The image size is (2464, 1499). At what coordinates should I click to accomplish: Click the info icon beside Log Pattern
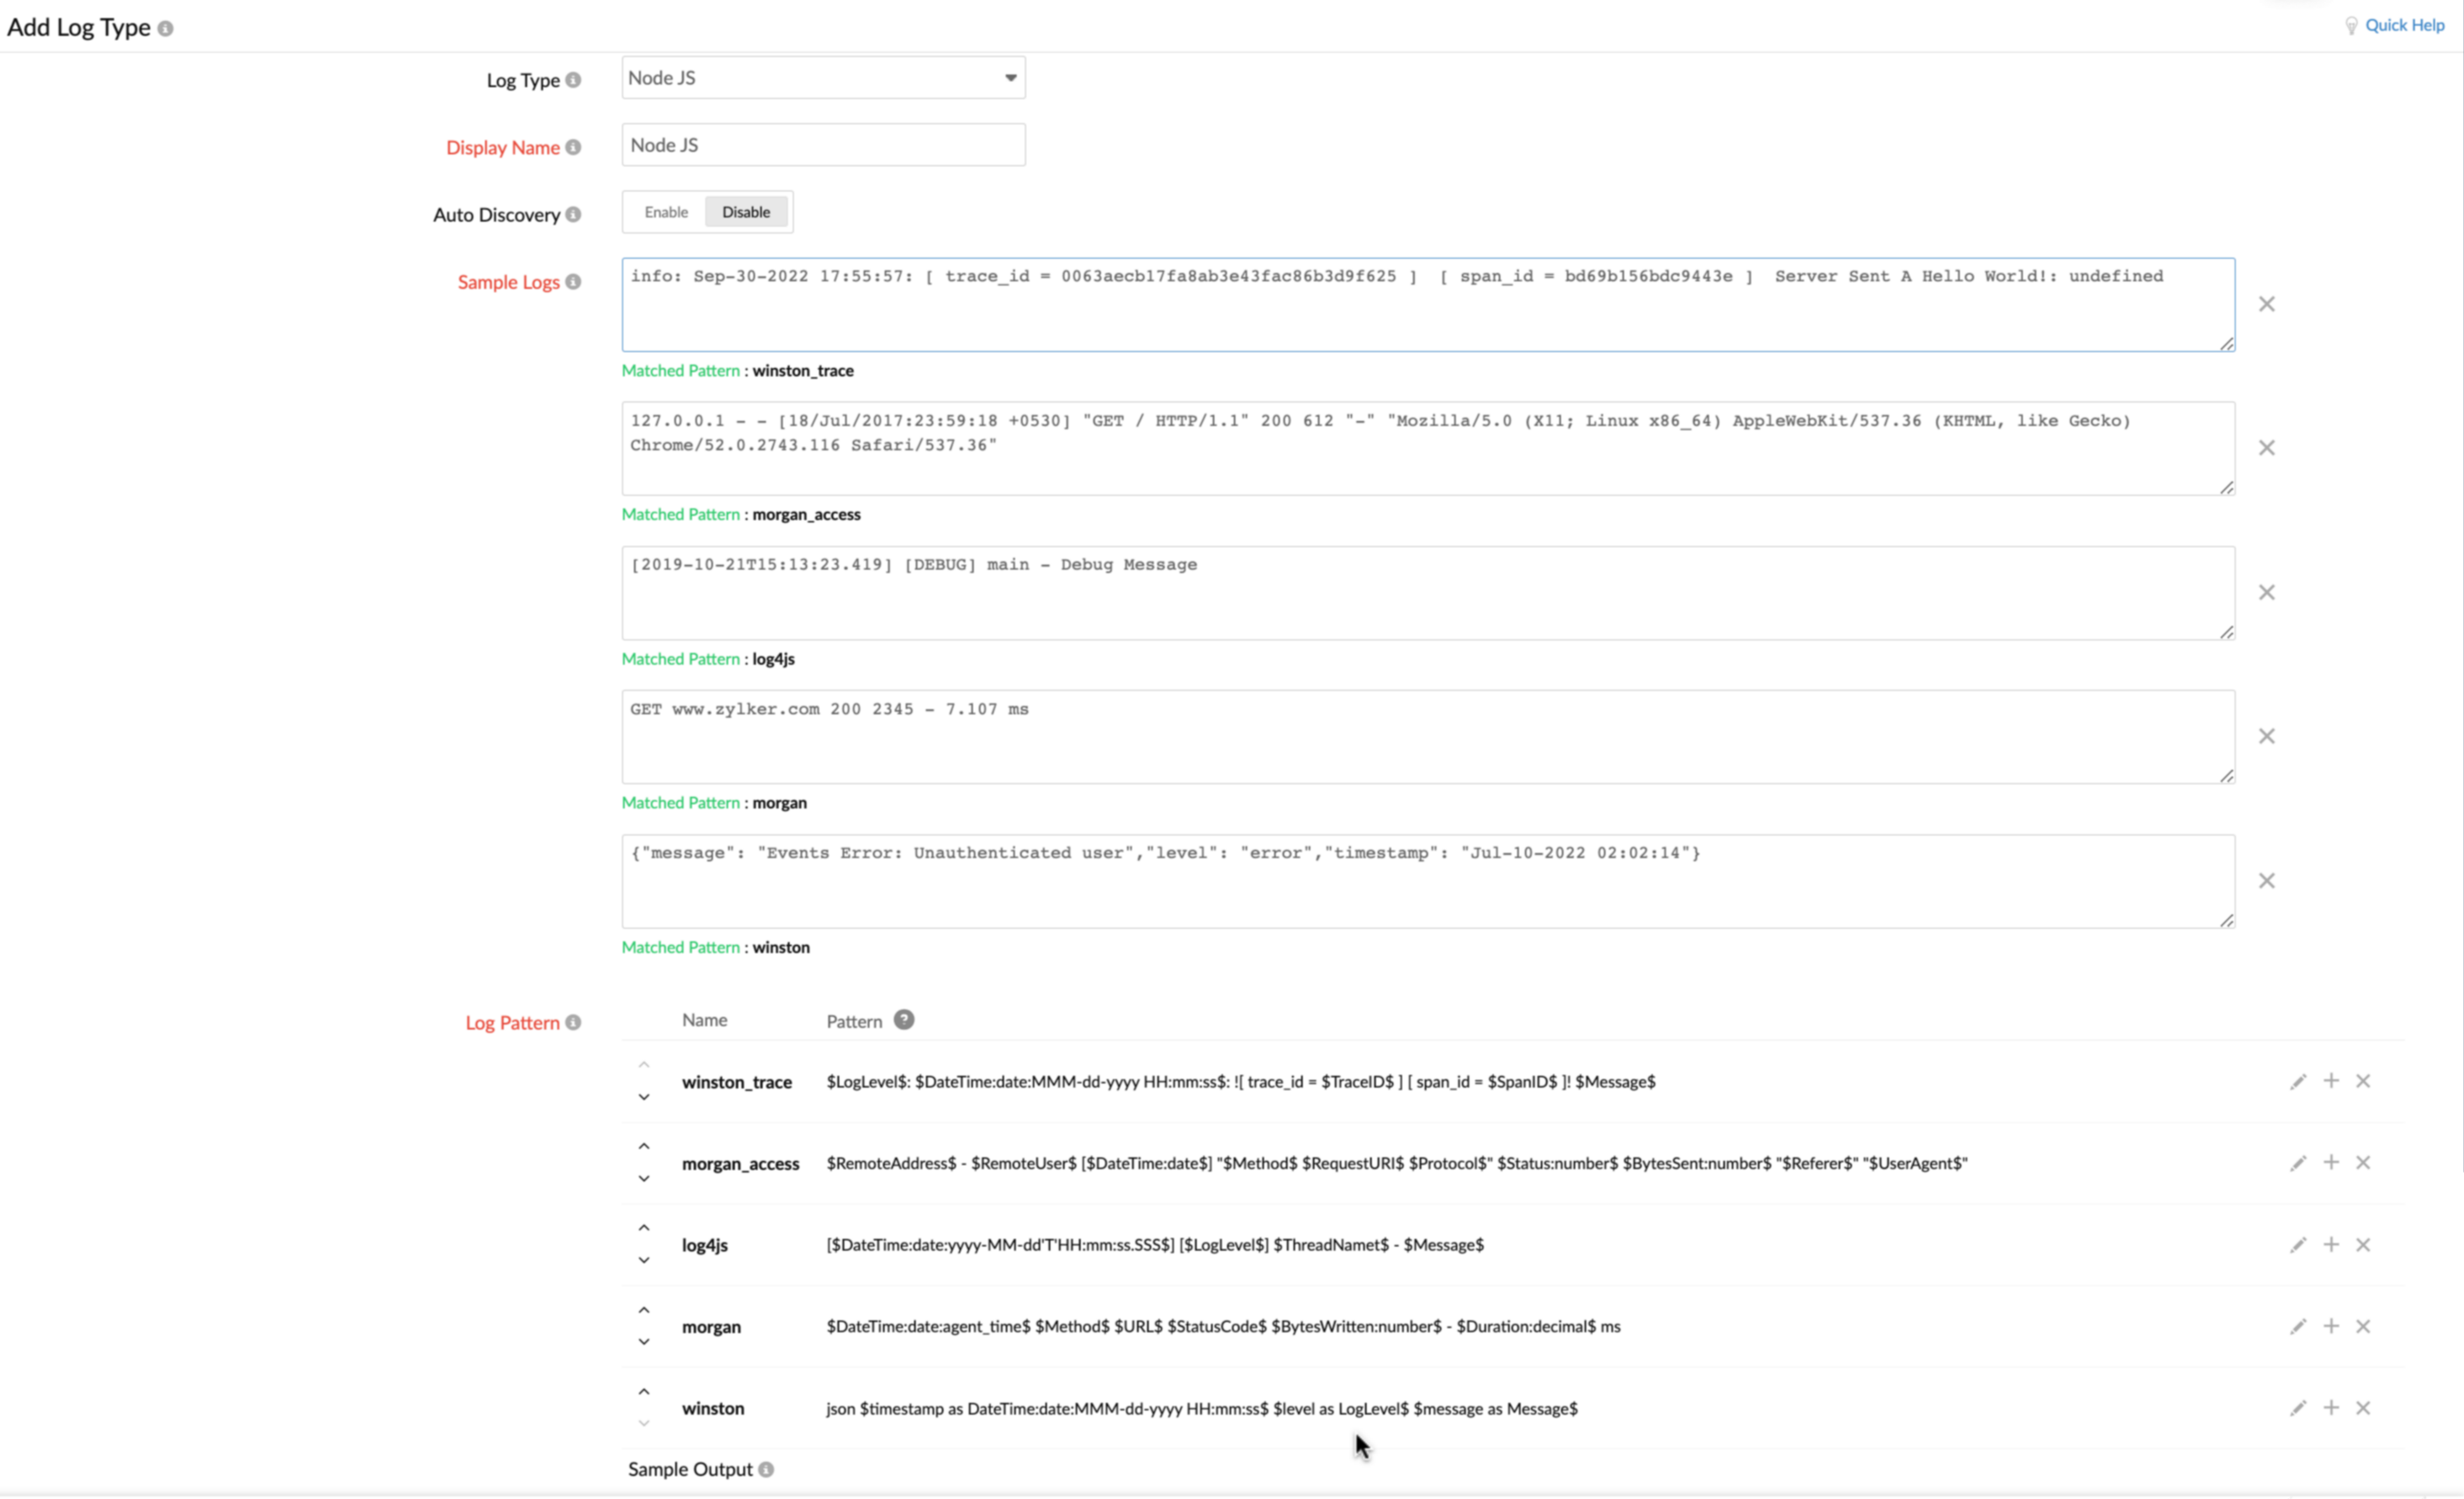pos(572,1022)
